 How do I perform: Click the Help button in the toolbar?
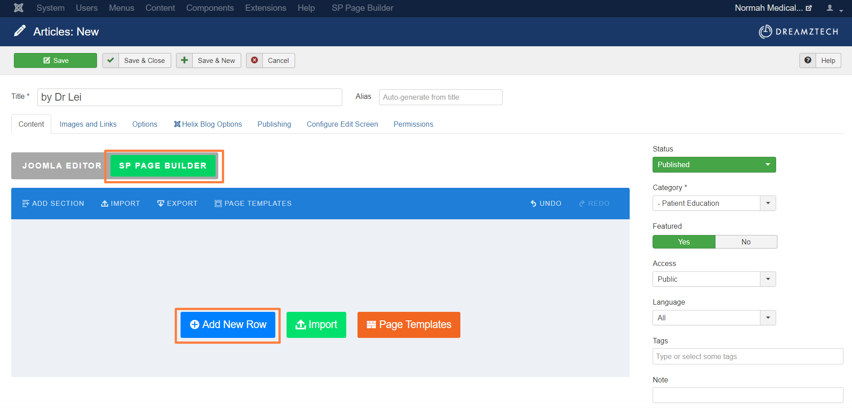[820, 60]
